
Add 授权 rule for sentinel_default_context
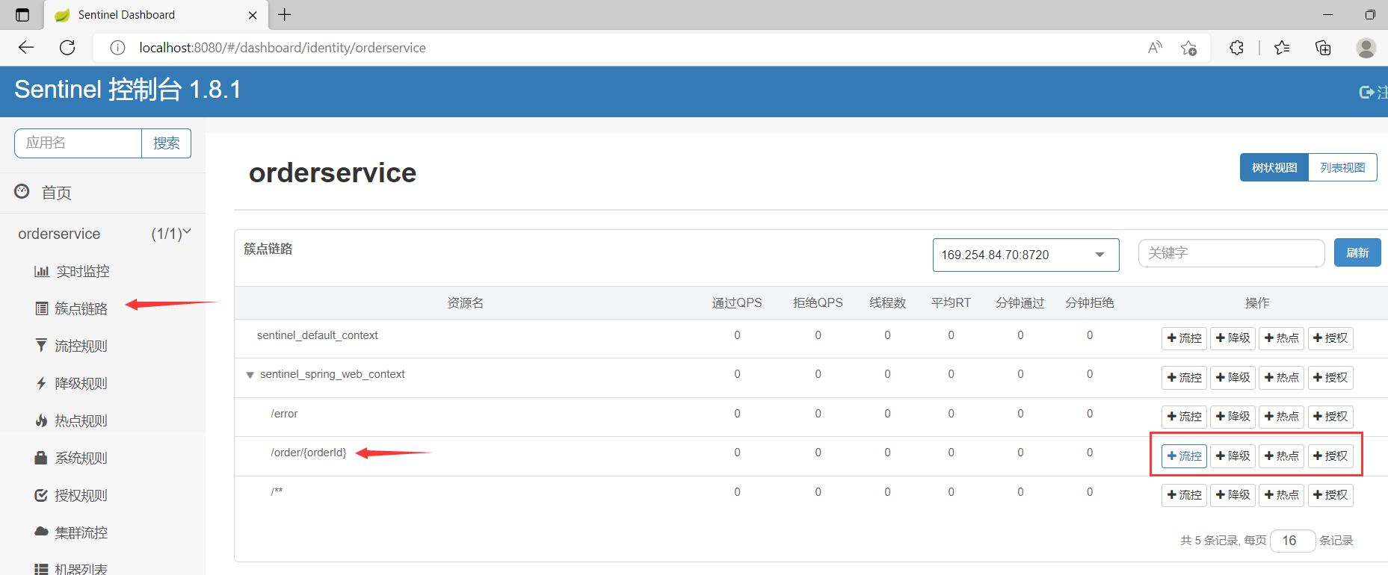(1330, 338)
